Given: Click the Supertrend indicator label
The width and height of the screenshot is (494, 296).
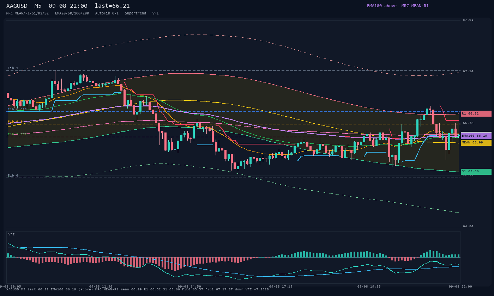Looking at the screenshot, I should tap(135, 13).
